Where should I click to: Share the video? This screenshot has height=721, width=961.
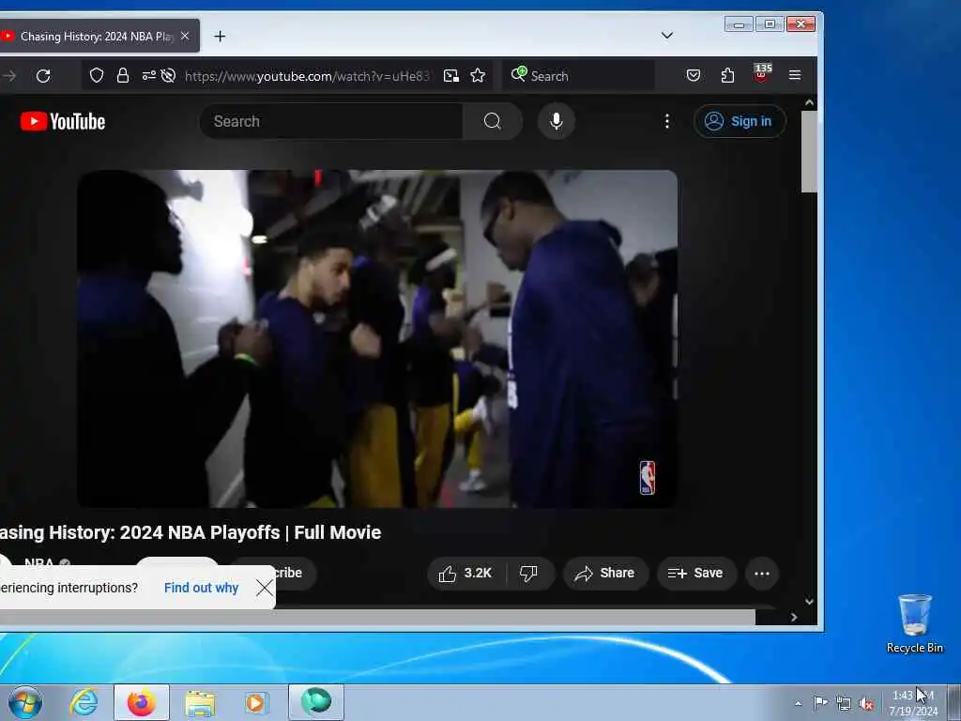coord(605,574)
